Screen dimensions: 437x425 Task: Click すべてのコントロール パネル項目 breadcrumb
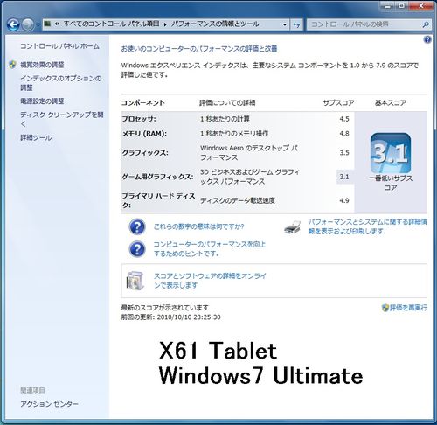(x=112, y=24)
